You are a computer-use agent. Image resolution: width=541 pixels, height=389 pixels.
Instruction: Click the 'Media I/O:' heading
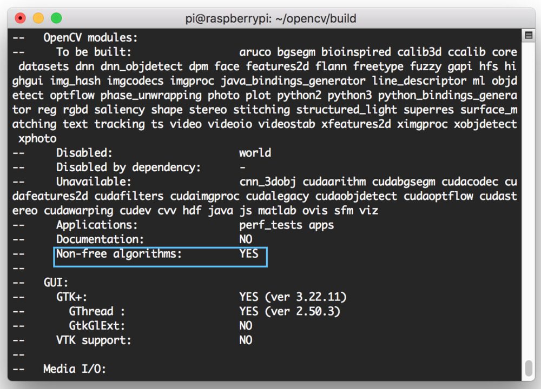[75, 369]
